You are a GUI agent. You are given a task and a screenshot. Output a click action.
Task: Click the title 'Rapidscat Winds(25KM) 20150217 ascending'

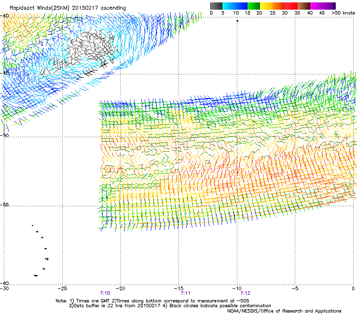click(x=68, y=8)
